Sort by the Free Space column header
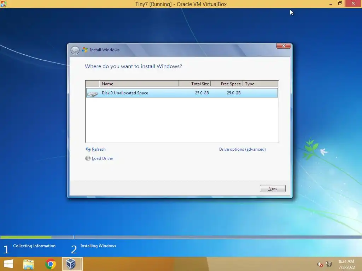This screenshot has height=271, width=362. coord(227,84)
